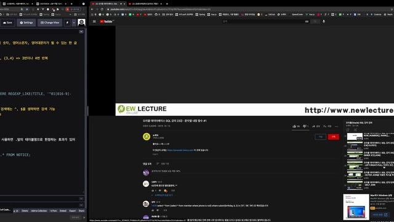
Task: Open the link in the video description
Action: 180,150
